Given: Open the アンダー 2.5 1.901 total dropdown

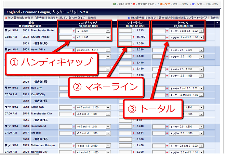Looking at the screenshot, I should click(x=186, y=56).
